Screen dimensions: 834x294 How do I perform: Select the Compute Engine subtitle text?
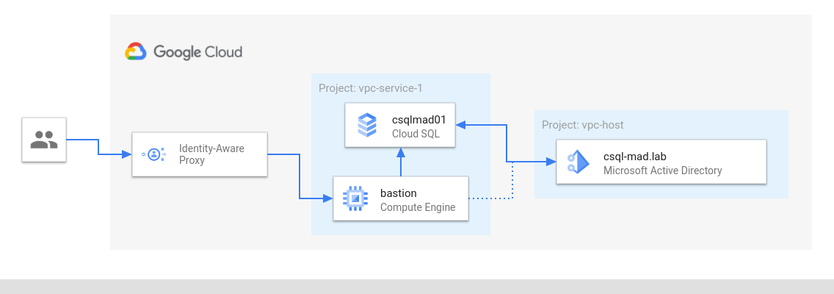click(x=418, y=207)
